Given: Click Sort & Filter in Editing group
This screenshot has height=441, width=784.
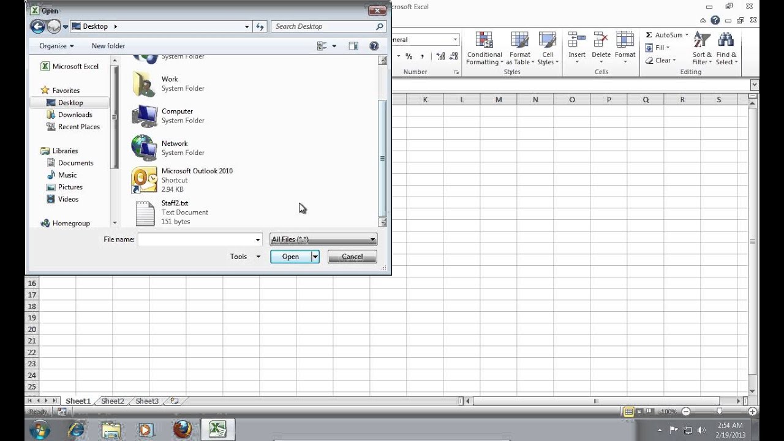Looking at the screenshot, I should click(703, 48).
